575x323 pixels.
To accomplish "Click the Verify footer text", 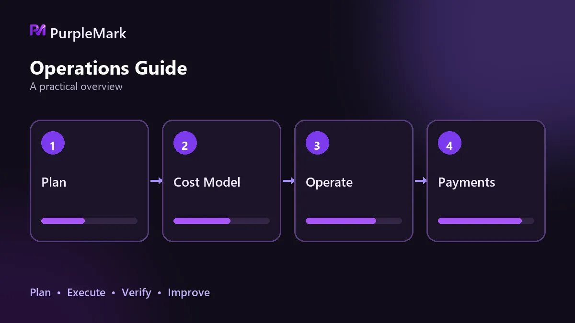I will tap(137, 292).
